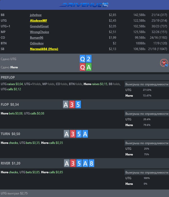The image size is (169, 197).
Task: Click the blue 5 card on flop row
Action: 78,104
